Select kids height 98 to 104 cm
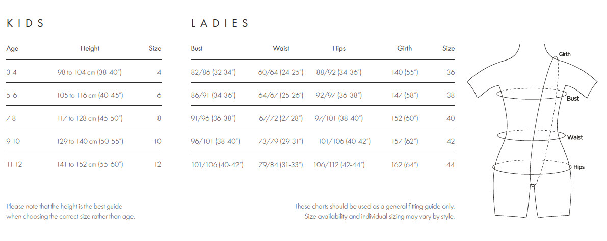Screen dimensions: 607x241 89,72
